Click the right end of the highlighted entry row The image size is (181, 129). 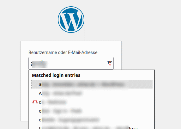coord(141,84)
